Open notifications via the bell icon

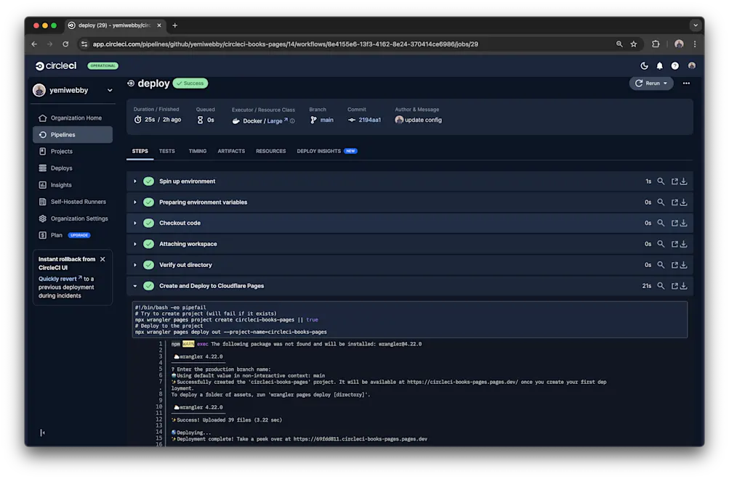point(659,65)
